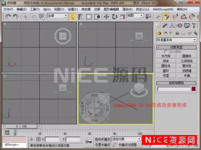The height and width of the screenshot is (150, 201).
Task: Click the Undo arrow in toolbar
Action: [x=7, y=16]
